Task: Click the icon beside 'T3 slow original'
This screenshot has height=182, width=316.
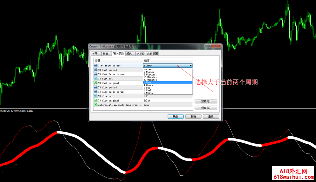Action: click(x=96, y=100)
